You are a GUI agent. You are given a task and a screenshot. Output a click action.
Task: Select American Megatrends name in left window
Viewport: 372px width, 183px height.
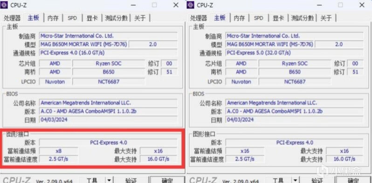(108, 103)
